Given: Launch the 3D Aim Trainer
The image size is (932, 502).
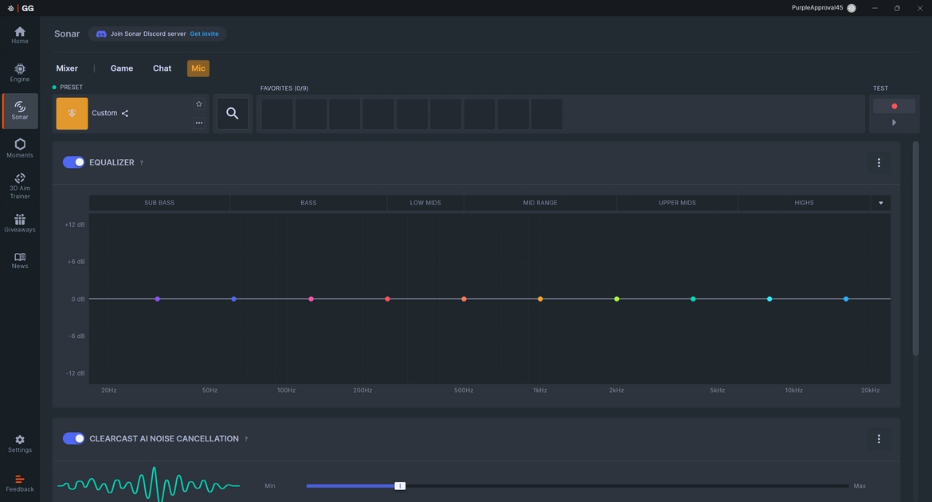Looking at the screenshot, I should pyautogui.click(x=20, y=186).
